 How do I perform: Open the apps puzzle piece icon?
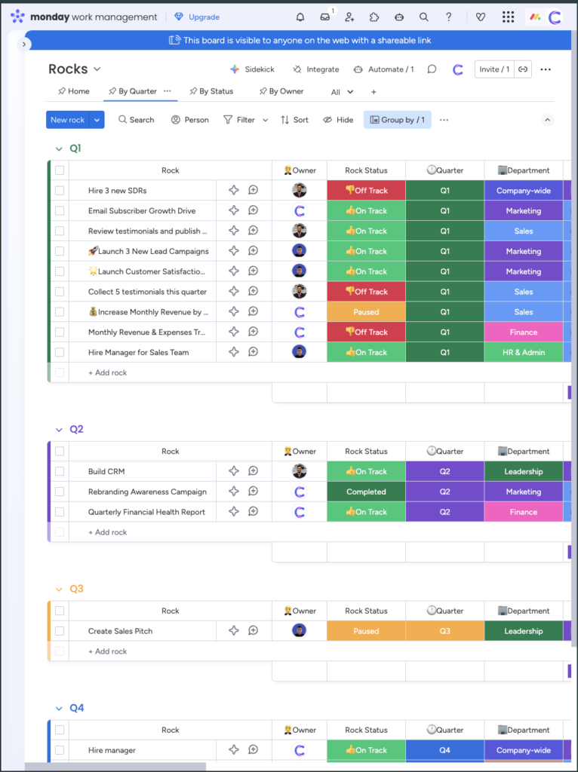(374, 17)
